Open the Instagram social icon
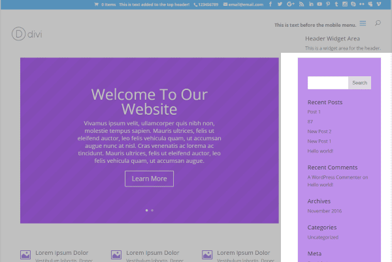392x262 pixels. pyautogui.click(x=345, y=5)
